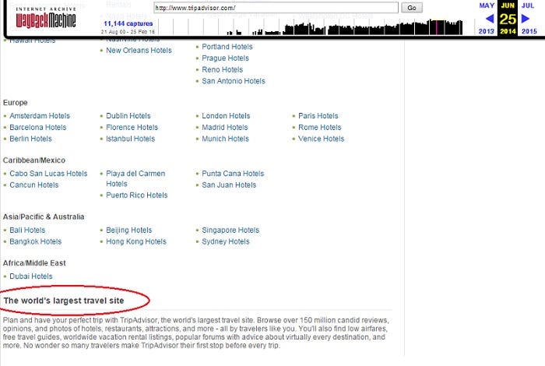545x366 pixels.
Task: Open Prague Hotels link
Action: 225,58
